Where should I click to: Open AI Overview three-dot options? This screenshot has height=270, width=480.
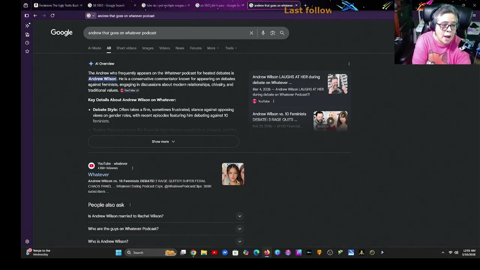[x=349, y=64]
